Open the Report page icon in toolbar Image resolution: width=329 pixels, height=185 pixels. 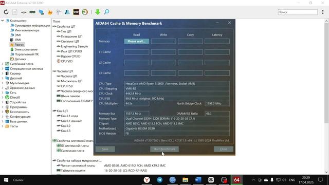click(15, 12)
